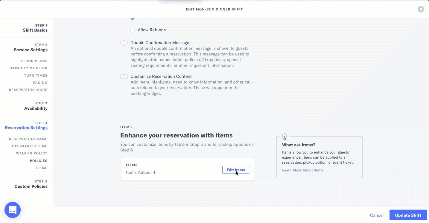Go to Turn Times subsection

pos(36,75)
